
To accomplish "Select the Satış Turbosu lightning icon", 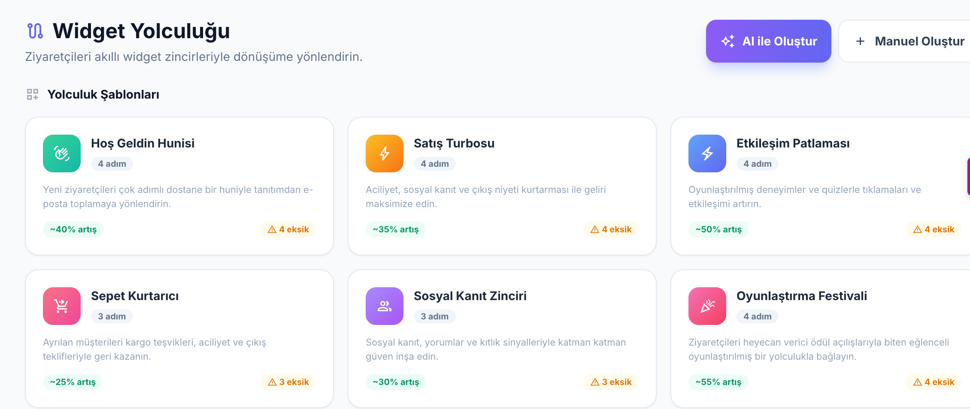I will point(384,153).
